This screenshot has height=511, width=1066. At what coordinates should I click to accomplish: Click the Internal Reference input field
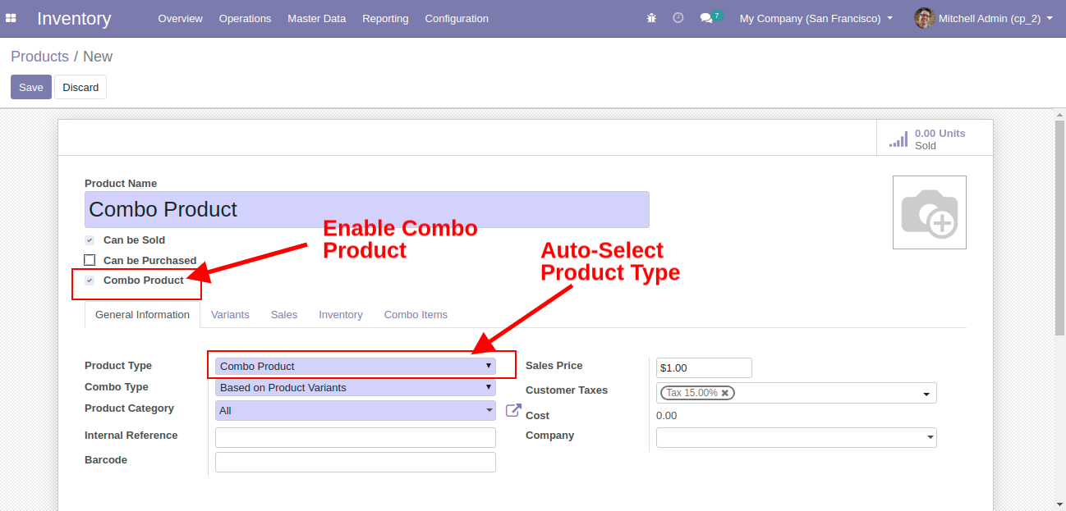(x=355, y=437)
